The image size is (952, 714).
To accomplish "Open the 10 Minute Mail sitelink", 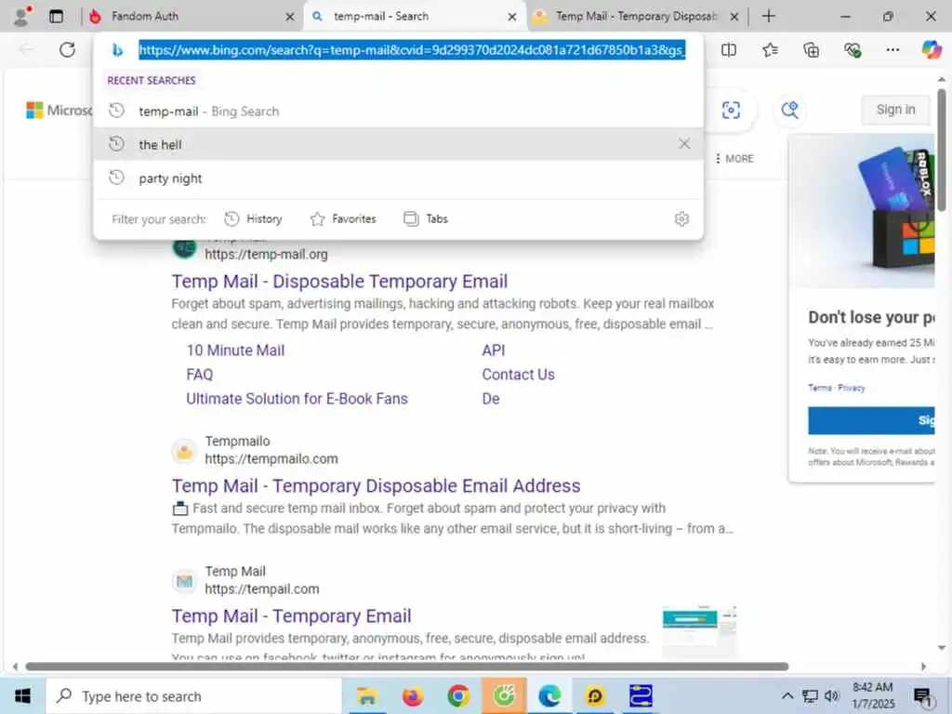I will tap(235, 350).
